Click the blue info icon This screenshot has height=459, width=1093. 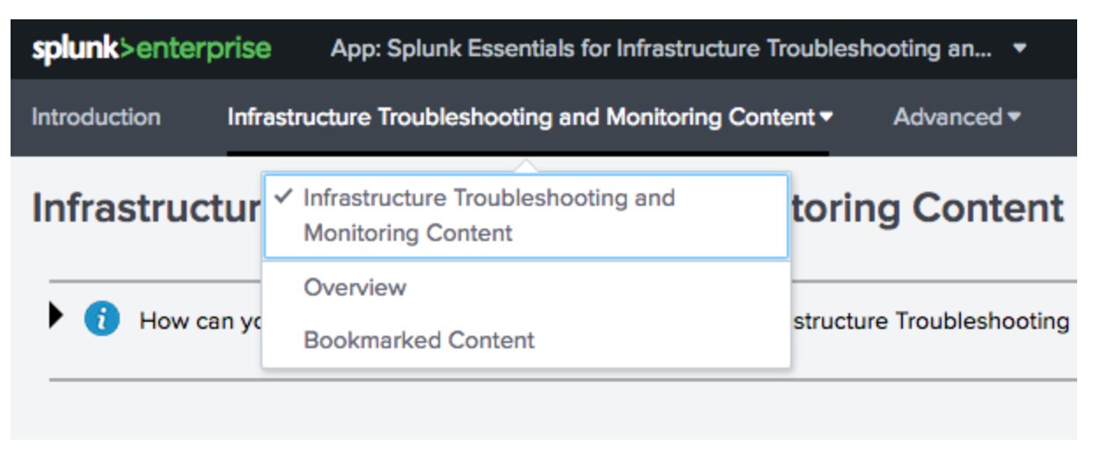(102, 320)
